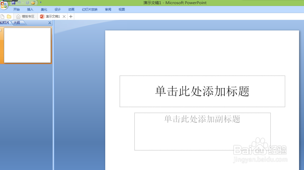Open the 幻灯片放映 ribbon tab
The width and height of the screenshot is (304, 170).
(x=90, y=9)
